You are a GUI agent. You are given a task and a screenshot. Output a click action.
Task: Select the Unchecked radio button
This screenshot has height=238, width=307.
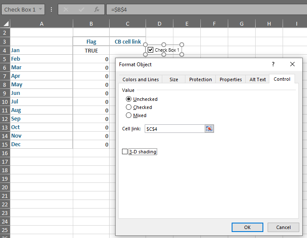pyautogui.click(x=129, y=99)
